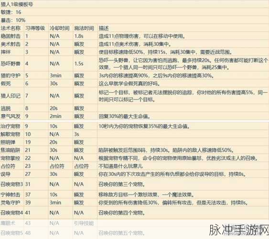Select the 鹰眼术 spell name cell
Viewport: 269px width, 239px height.
click(x=8, y=223)
